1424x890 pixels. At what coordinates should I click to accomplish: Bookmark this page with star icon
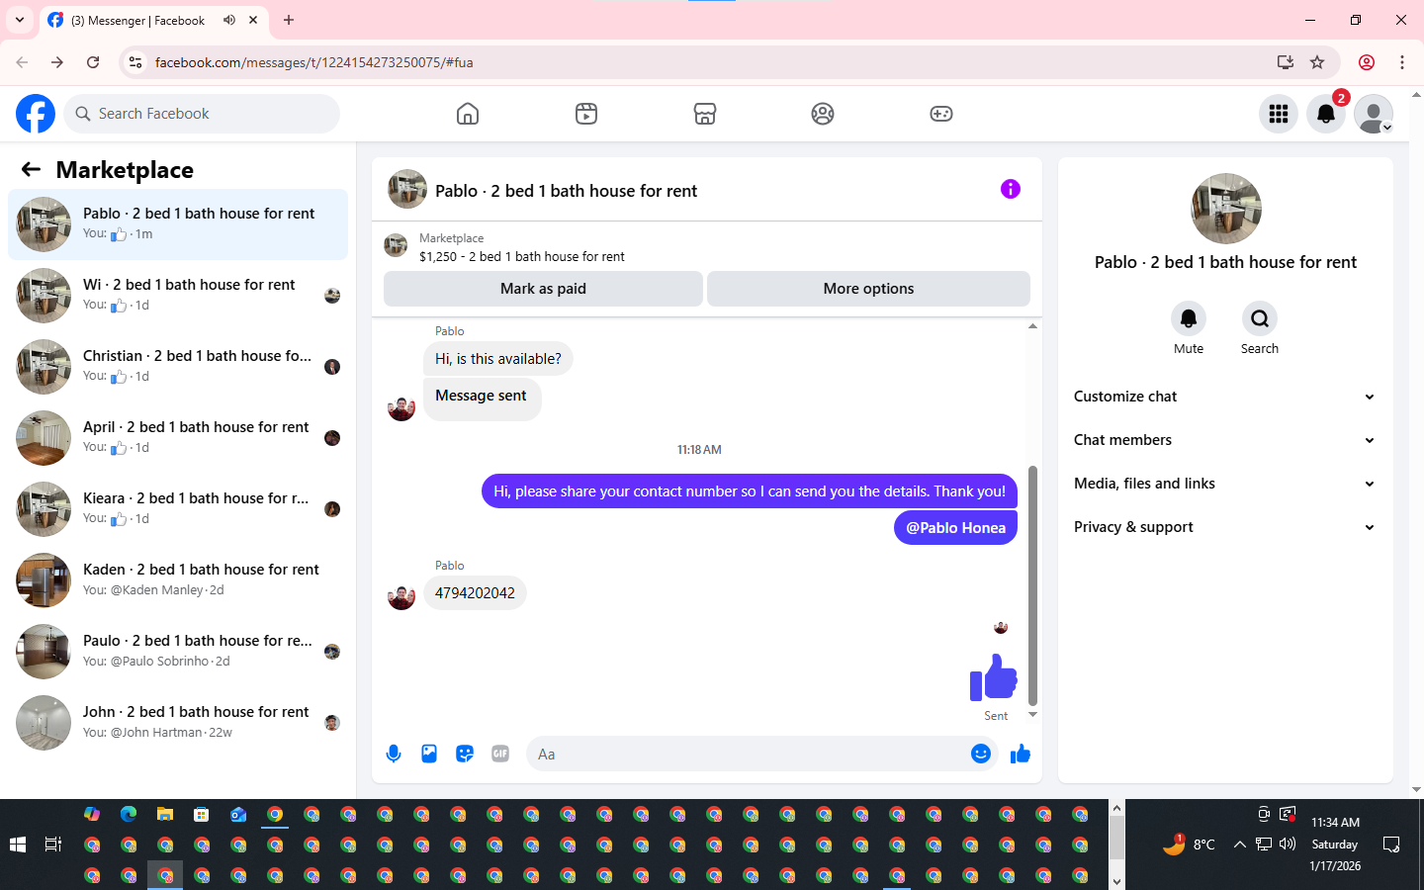coord(1317,62)
